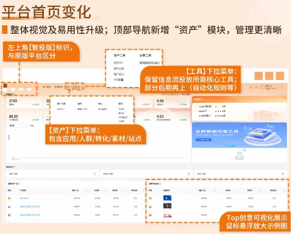Screen dimensions: 291x234
Task: Click the blue details button on the banner
Action: [204, 140]
